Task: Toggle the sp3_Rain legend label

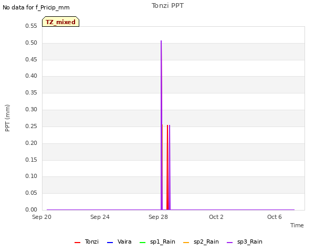Action: pos(250,241)
